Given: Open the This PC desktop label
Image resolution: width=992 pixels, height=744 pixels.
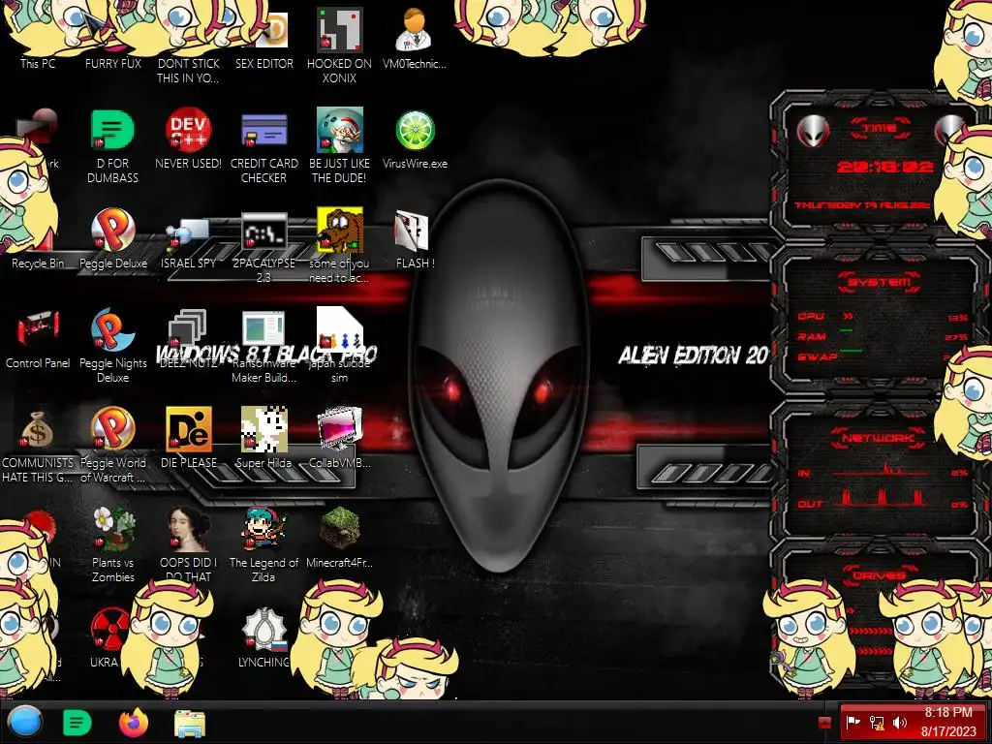Looking at the screenshot, I should 38,63.
